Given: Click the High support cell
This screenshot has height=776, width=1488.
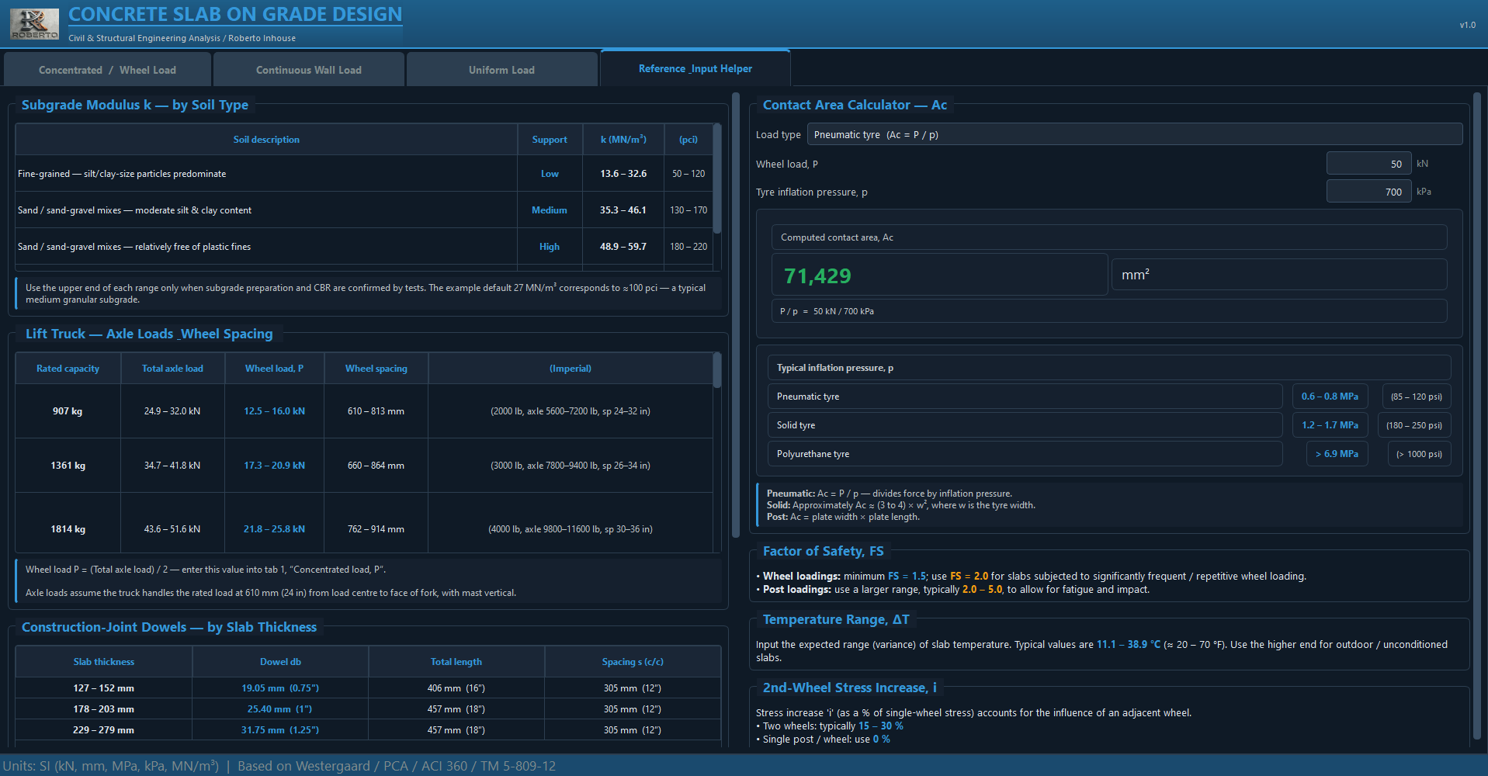Looking at the screenshot, I should 550,247.
